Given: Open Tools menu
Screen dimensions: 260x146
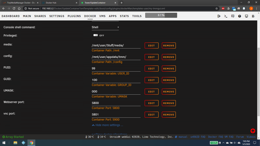Looking at the screenshot, I should pyautogui.click(x=137, y=16).
